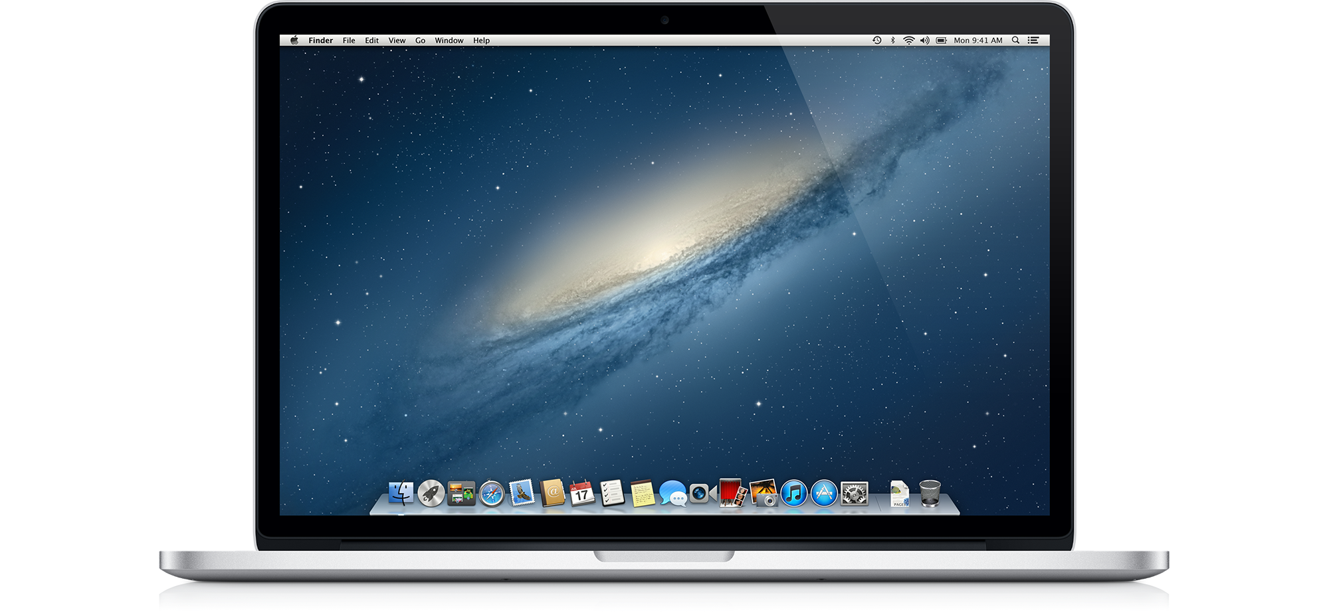Click the volume speaker icon
This screenshot has width=1329, height=612.
924,40
